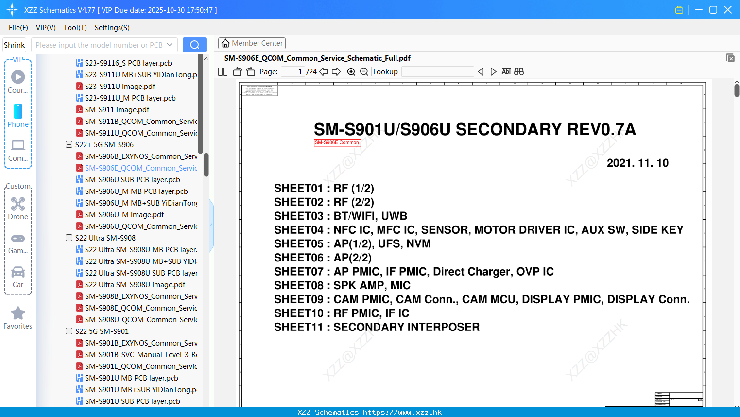The image size is (740, 417).
Task: Collapse the S22+ 5G SM-S906 group
Action: (x=69, y=144)
